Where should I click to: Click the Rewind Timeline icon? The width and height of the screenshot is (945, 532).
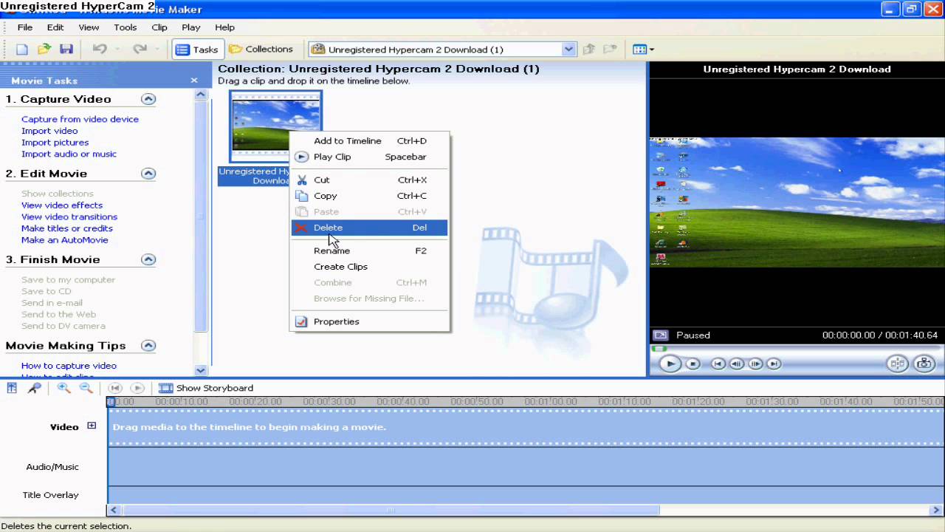click(x=114, y=388)
